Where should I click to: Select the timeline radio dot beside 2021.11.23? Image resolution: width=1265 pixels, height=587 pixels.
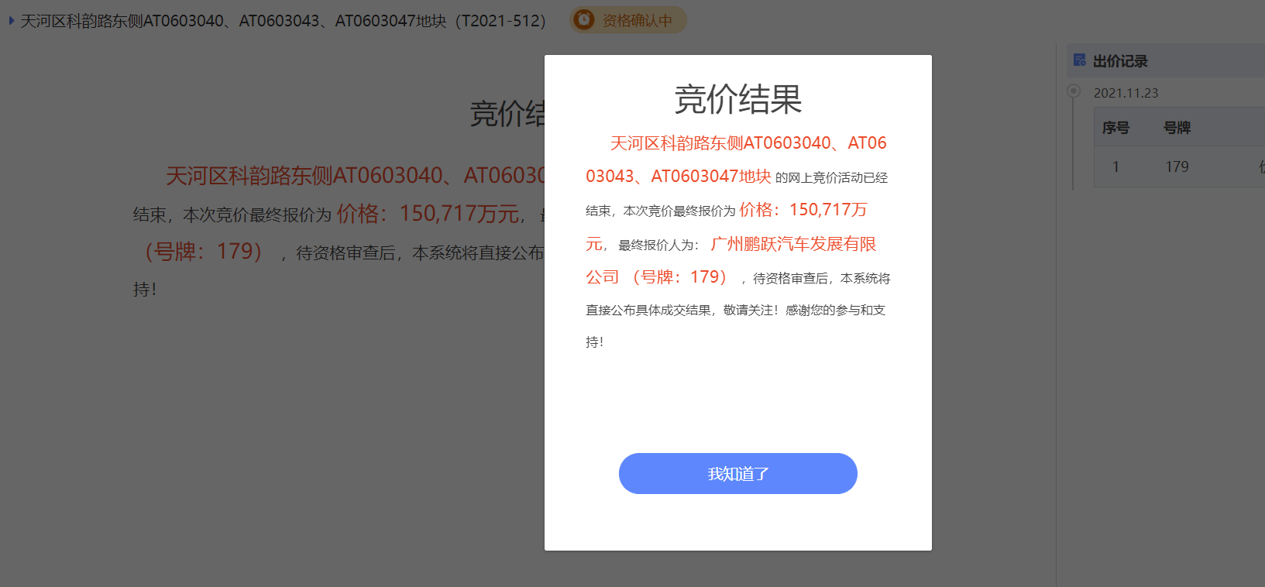(1074, 91)
